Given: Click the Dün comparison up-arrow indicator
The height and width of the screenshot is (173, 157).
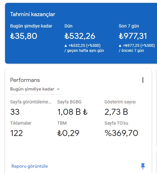Looking at the screenshot, I should coord(66,46).
